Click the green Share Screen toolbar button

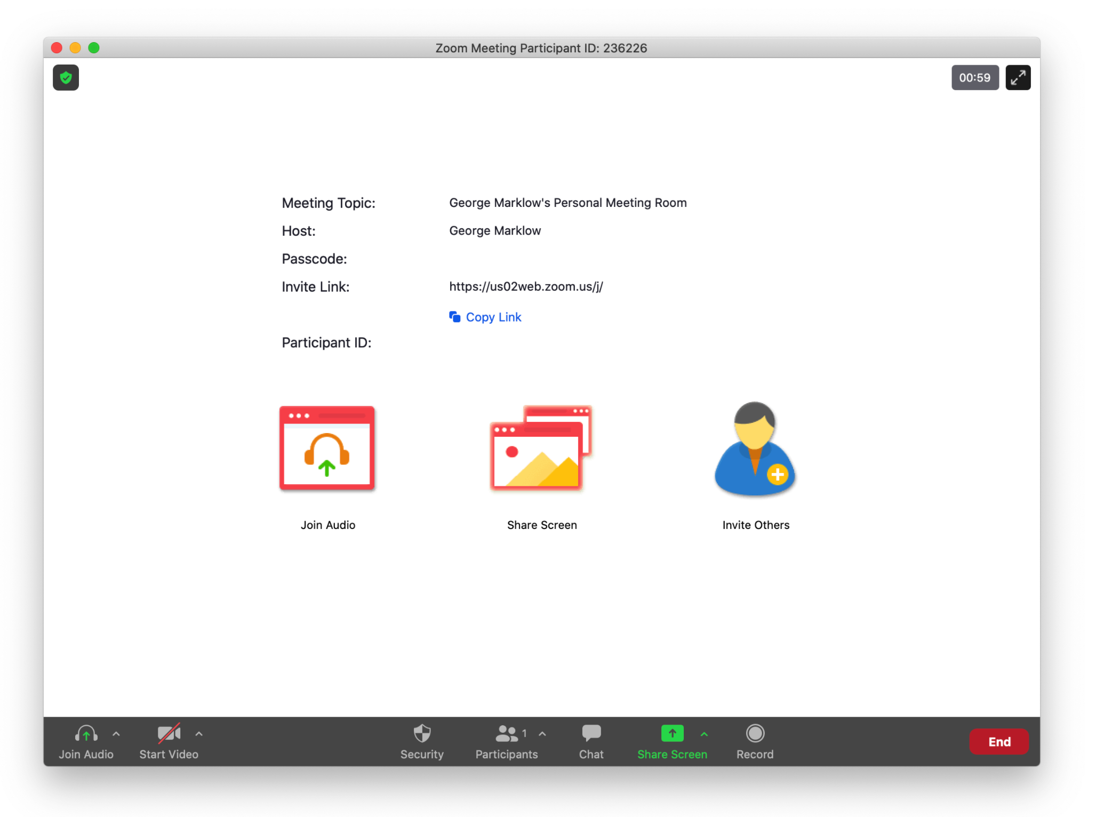tap(671, 741)
